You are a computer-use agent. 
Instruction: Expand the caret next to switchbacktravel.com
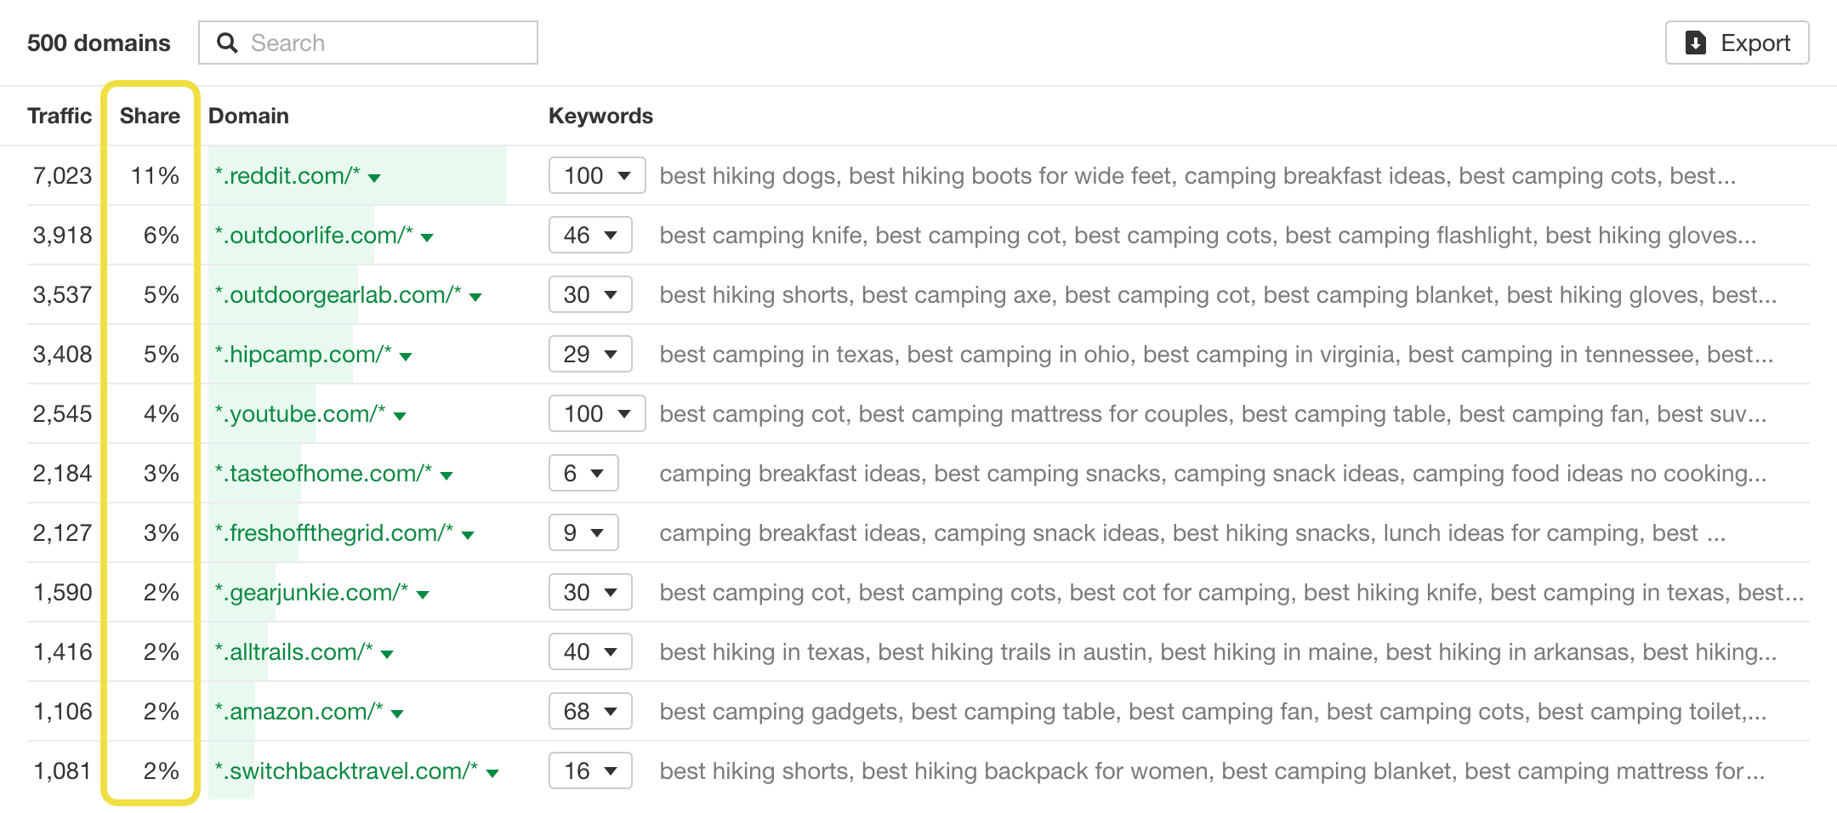tap(492, 773)
